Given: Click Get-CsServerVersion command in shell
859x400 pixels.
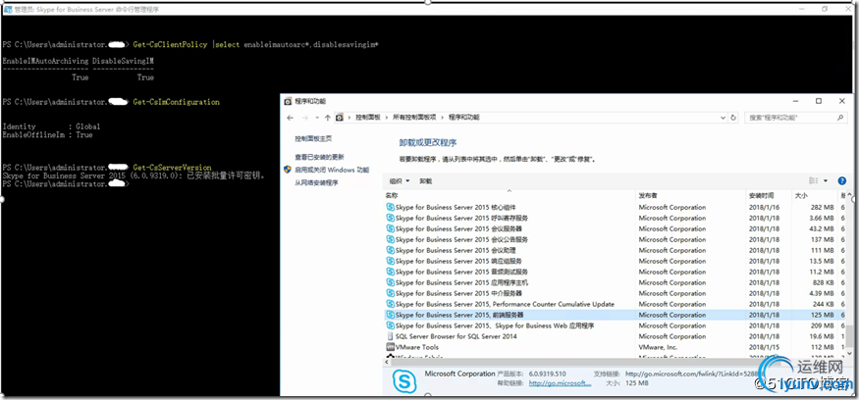Looking at the screenshot, I should (x=172, y=168).
